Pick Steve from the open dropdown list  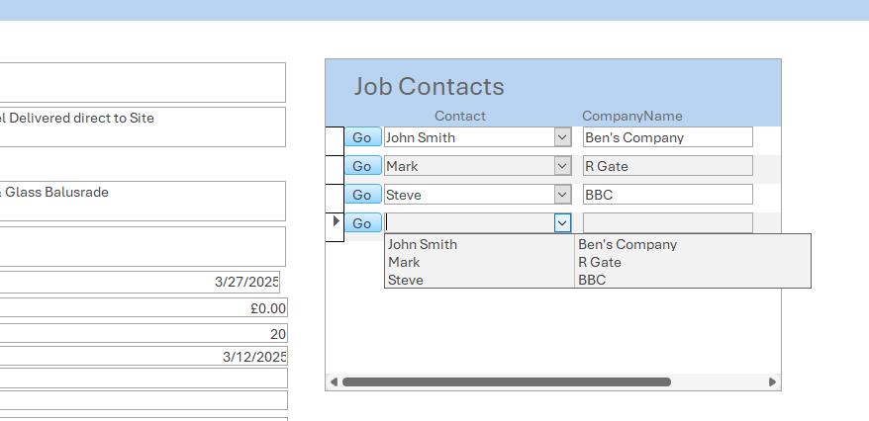click(x=406, y=280)
